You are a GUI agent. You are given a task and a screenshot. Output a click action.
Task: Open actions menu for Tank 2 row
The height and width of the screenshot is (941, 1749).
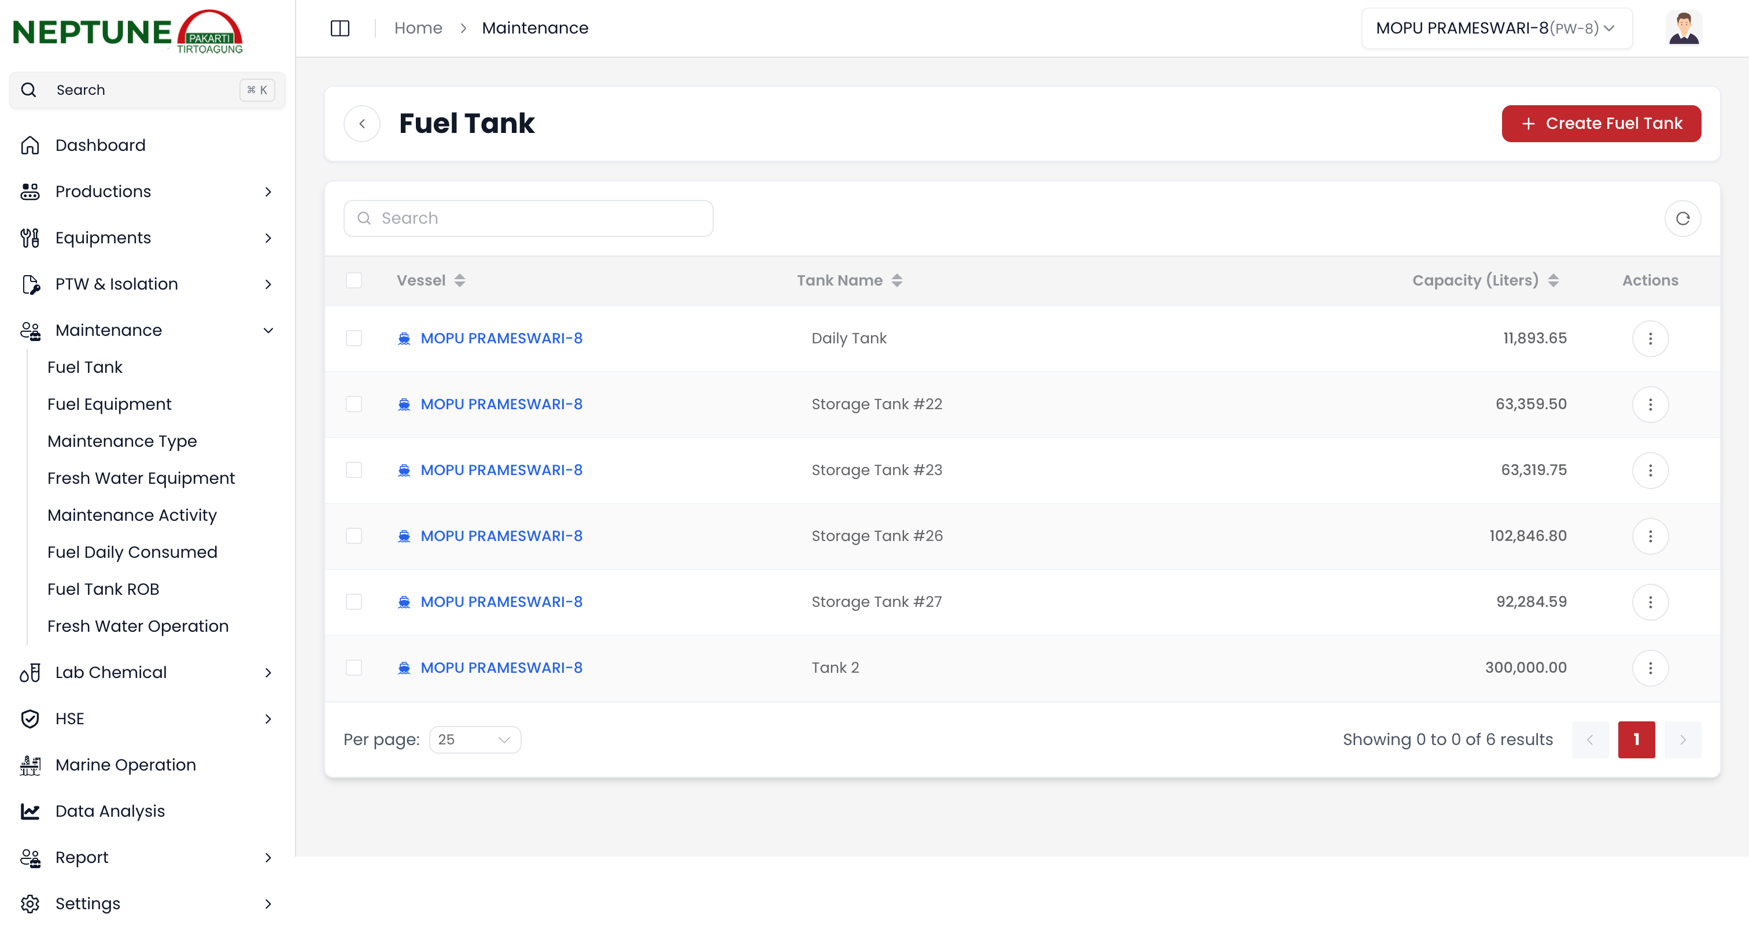(x=1650, y=668)
